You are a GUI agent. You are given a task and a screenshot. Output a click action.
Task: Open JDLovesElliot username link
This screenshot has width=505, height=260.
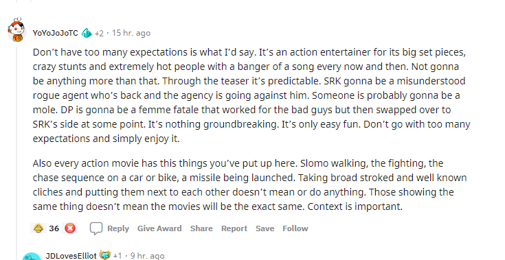(71, 256)
